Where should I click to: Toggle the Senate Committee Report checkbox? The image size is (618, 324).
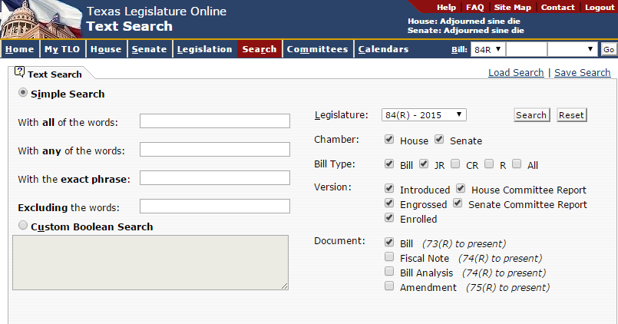click(x=458, y=204)
